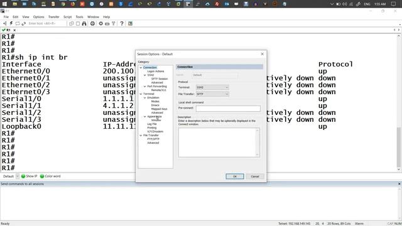Show hidden system tray icons
The image size is (402, 226).
click(332, 4)
